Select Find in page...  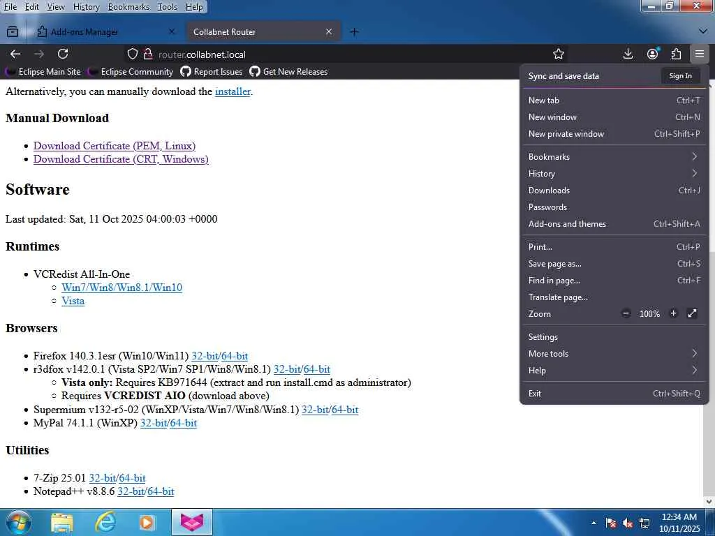pyautogui.click(x=614, y=281)
